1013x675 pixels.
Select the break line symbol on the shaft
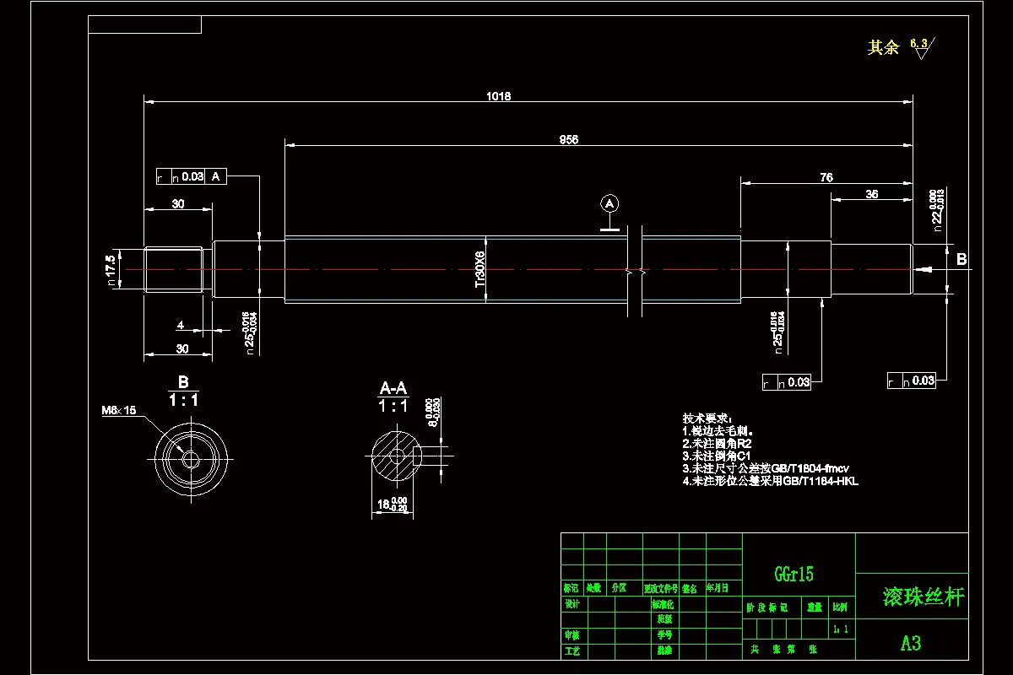tap(636, 271)
